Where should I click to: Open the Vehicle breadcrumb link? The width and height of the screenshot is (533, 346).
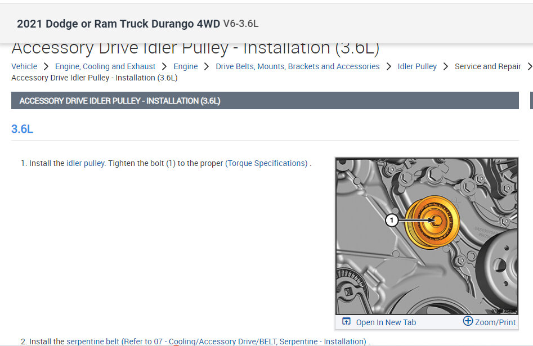[x=24, y=66]
